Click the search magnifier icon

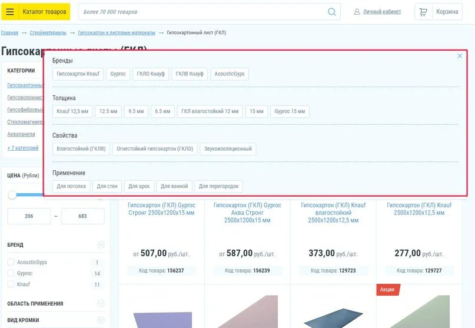(332, 12)
